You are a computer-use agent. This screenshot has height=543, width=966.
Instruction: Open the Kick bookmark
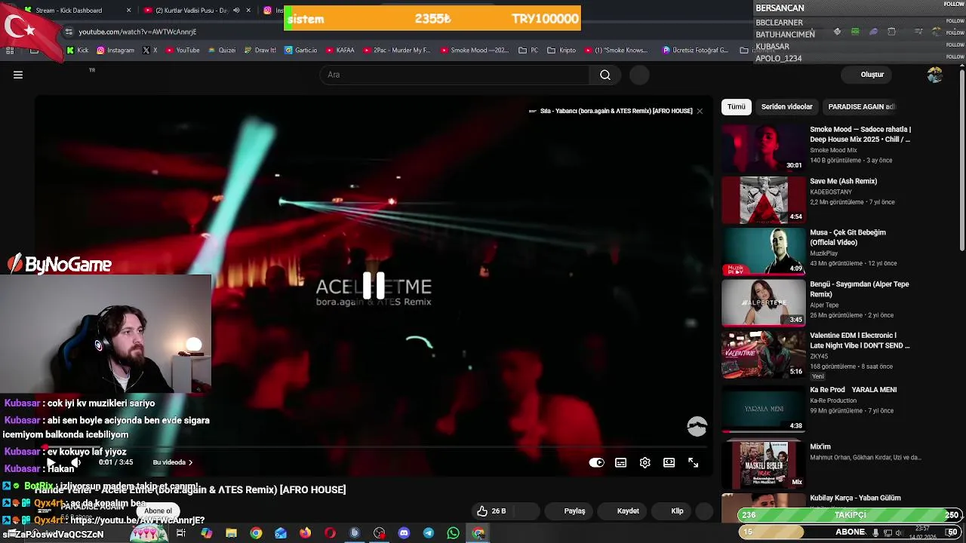pos(77,51)
